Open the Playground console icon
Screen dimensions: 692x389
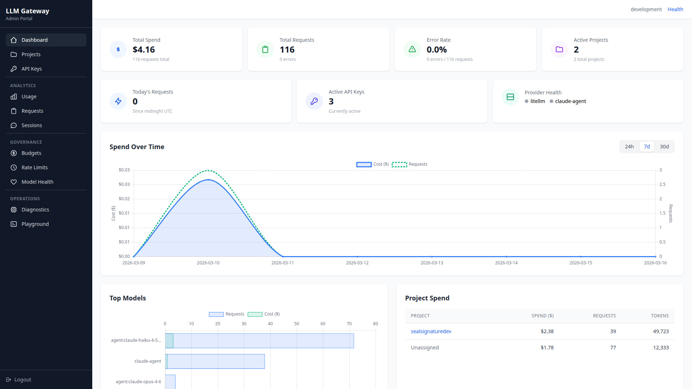click(14, 224)
